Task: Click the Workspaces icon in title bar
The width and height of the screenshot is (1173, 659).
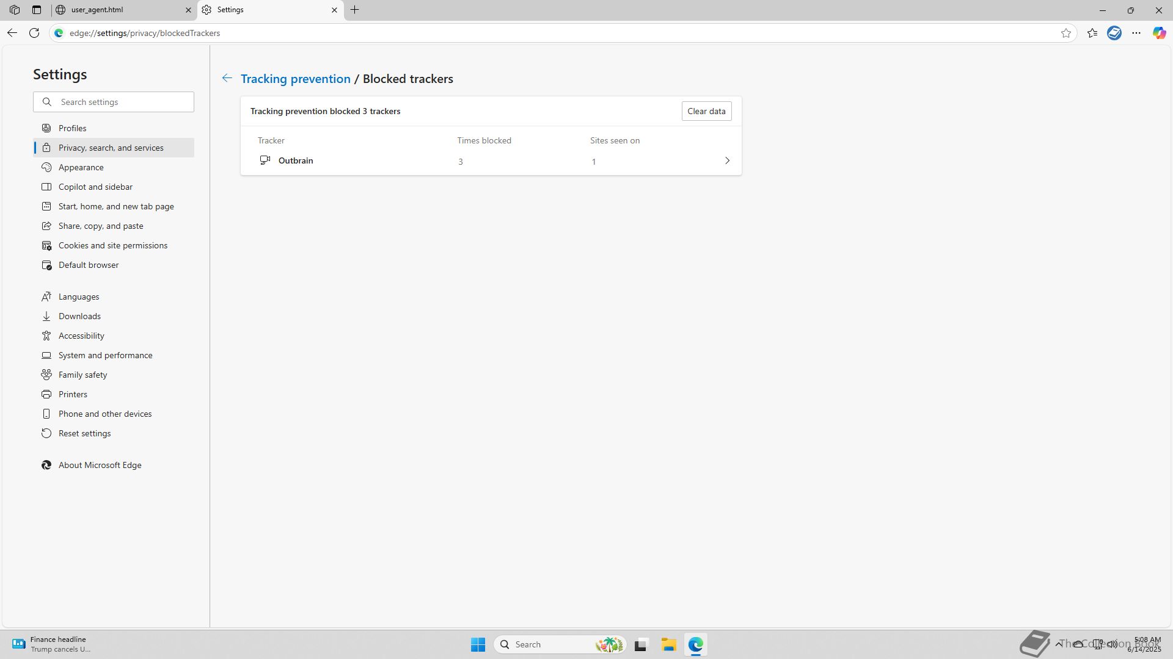Action: (15, 10)
